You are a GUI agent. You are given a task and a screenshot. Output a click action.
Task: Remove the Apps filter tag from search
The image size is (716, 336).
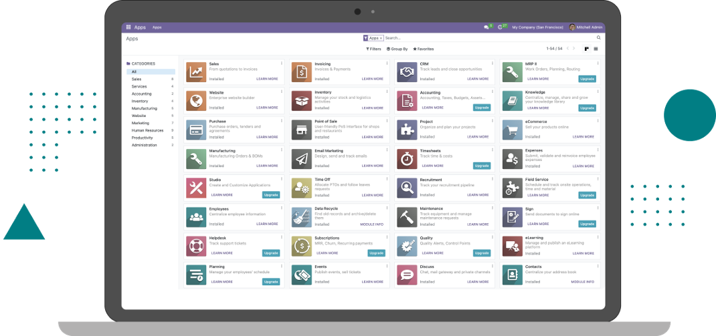pos(381,39)
